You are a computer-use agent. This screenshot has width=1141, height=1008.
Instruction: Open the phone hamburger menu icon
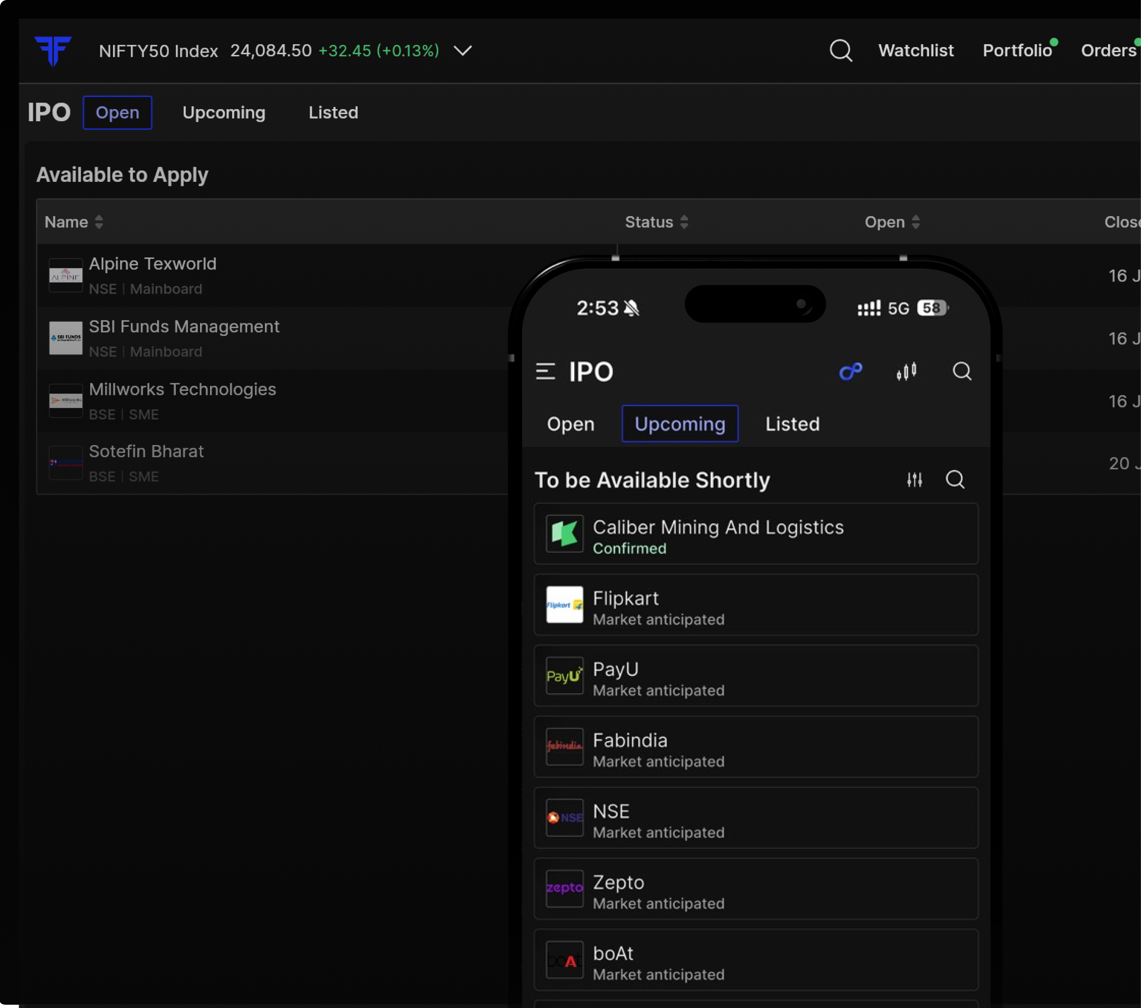[545, 372]
